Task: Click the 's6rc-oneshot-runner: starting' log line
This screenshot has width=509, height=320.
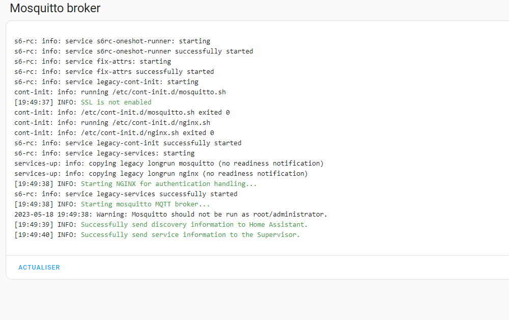Action: click(x=112, y=41)
